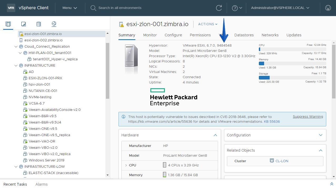Screen dimensions: 336x188
Task: Switch to the Monitor tab
Action: click(x=150, y=35)
